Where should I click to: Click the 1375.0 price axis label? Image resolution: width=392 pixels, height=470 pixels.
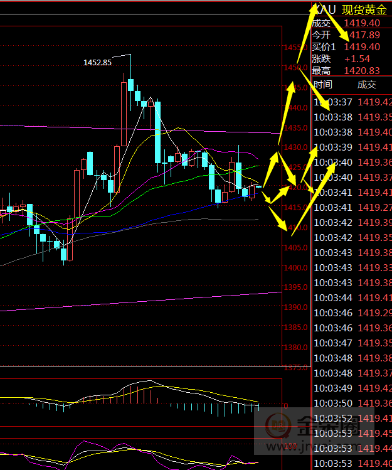pyautogui.click(x=295, y=368)
